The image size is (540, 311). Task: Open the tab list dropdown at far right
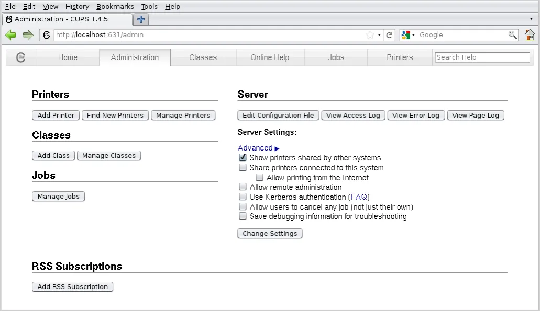tap(531, 18)
